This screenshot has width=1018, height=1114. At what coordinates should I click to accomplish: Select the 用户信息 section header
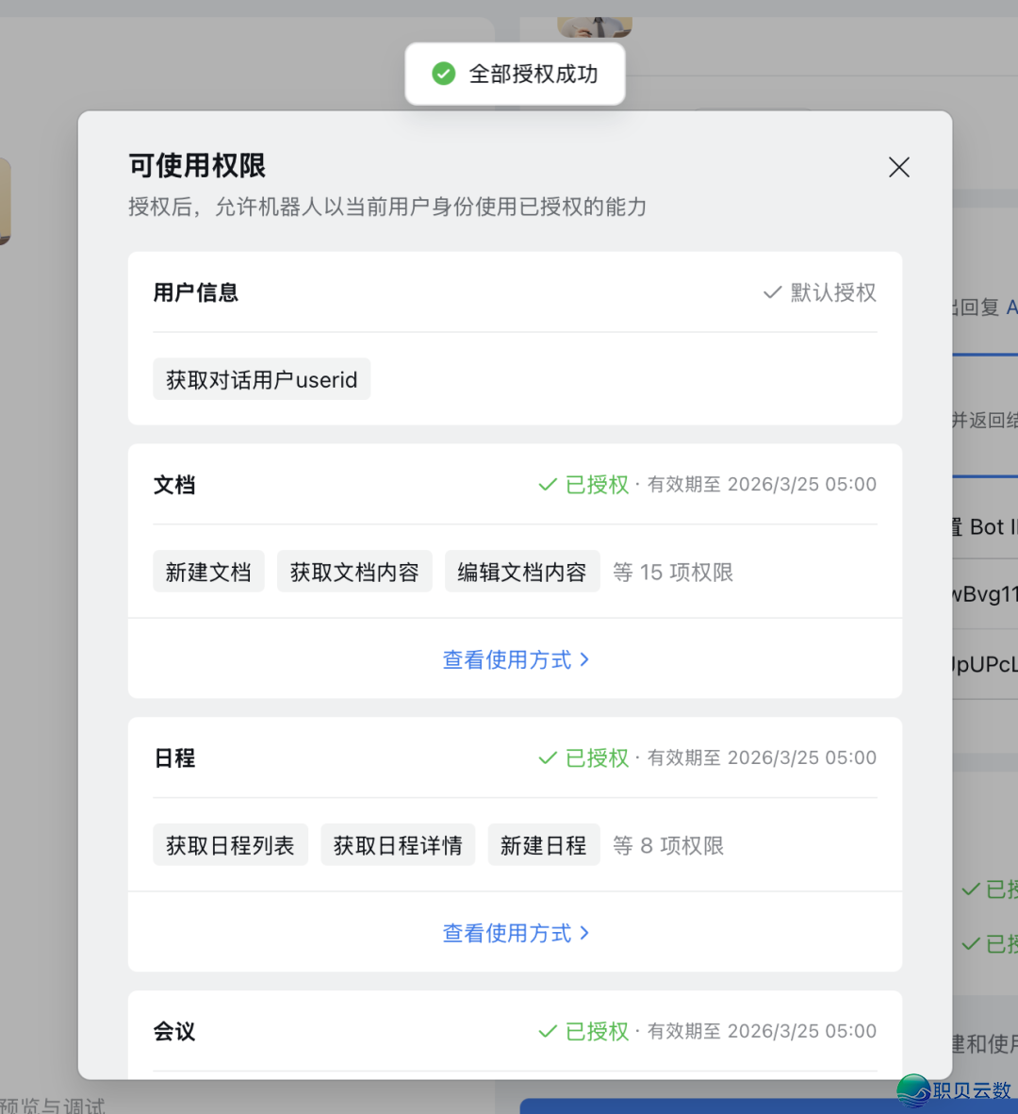195,292
